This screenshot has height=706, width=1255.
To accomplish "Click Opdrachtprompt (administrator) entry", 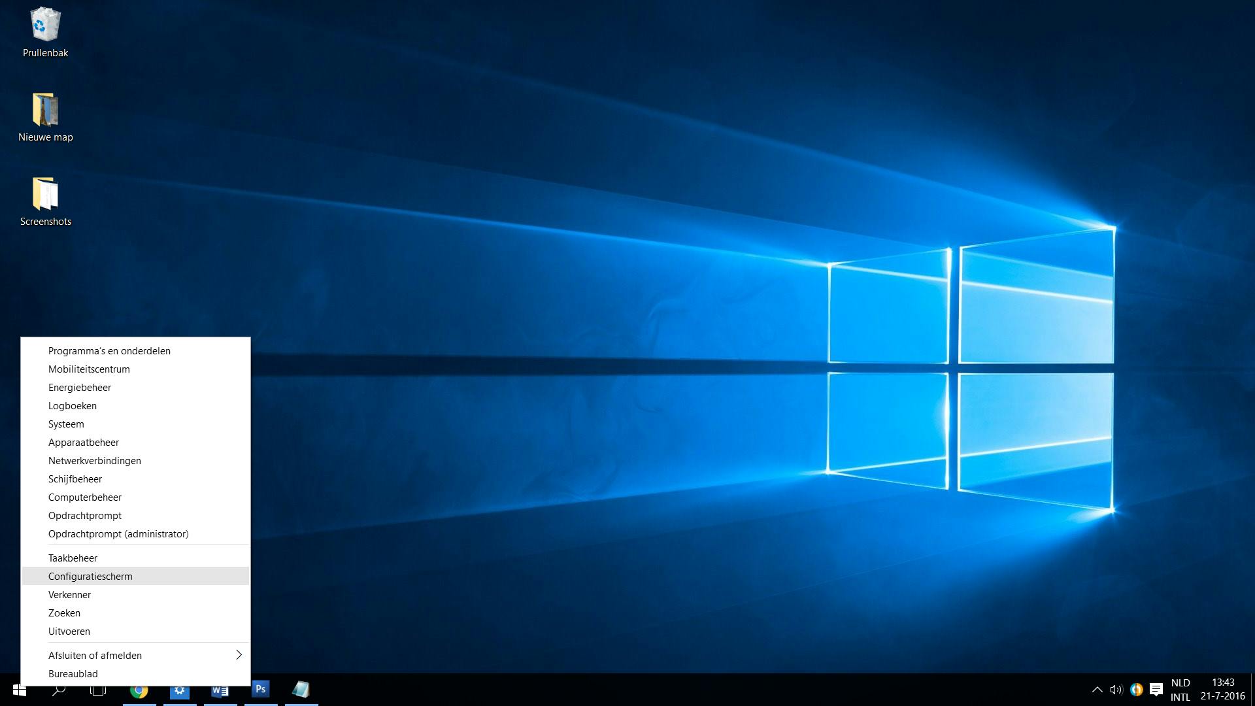I will point(118,533).
